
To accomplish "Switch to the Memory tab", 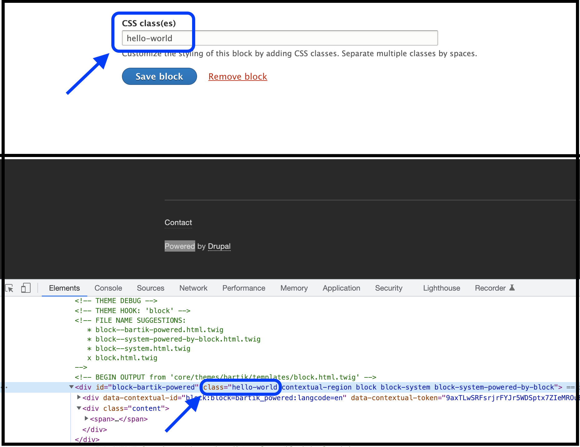I will click(294, 288).
